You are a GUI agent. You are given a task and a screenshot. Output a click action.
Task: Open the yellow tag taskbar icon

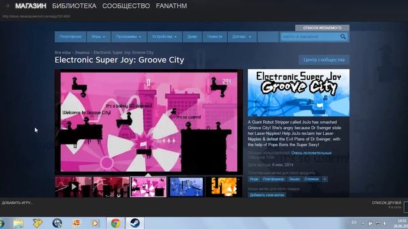coord(37,223)
